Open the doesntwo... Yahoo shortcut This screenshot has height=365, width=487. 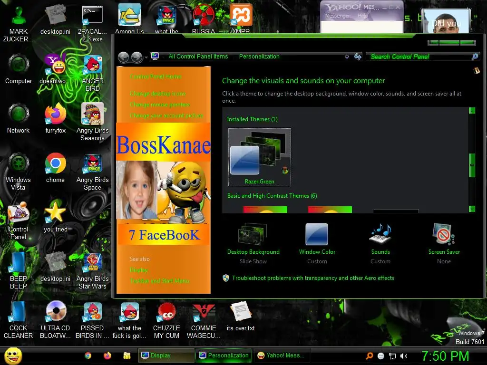pyautogui.click(x=55, y=69)
